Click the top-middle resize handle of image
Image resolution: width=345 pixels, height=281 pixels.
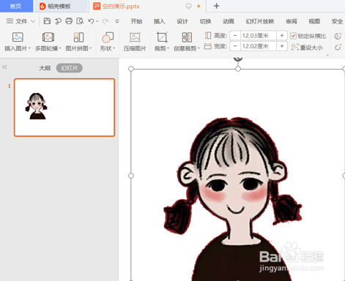click(x=238, y=69)
